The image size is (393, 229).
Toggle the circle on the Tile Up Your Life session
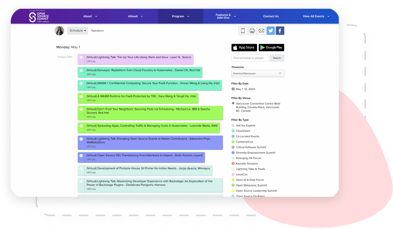pyautogui.click(x=81, y=58)
